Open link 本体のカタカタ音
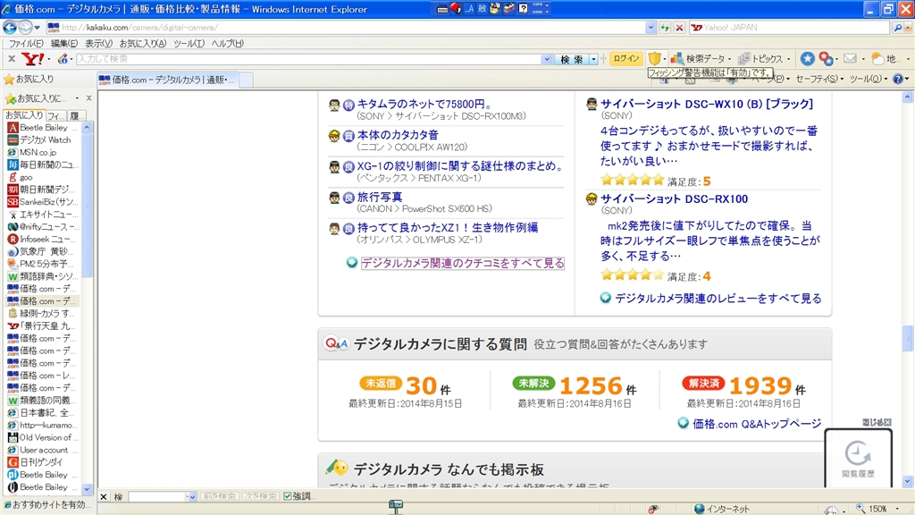The width and height of the screenshot is (915, 515). 398,135
